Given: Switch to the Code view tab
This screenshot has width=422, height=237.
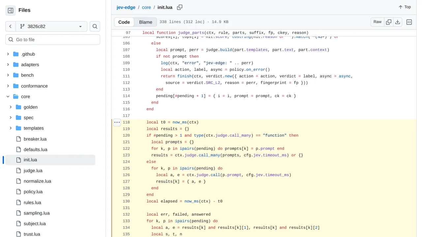Looking at the screenshot, I should [124, 22].
